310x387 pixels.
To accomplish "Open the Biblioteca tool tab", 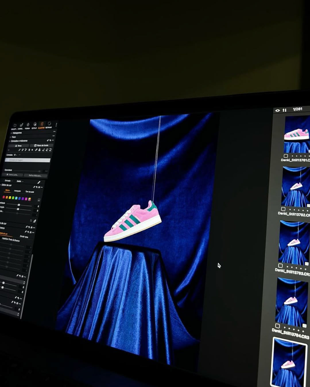I will tap(14, 126).
